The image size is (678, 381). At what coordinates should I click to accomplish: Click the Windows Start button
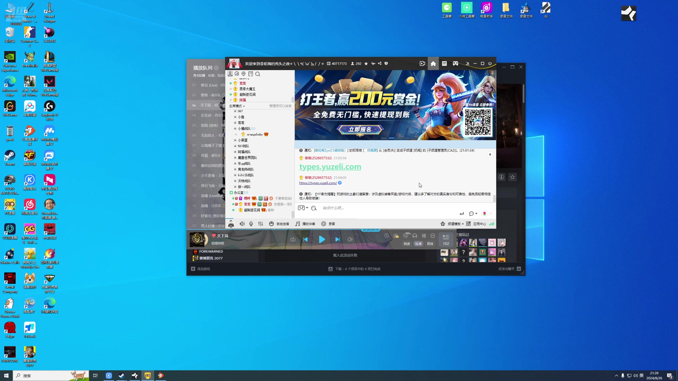[x=6, y=376]
